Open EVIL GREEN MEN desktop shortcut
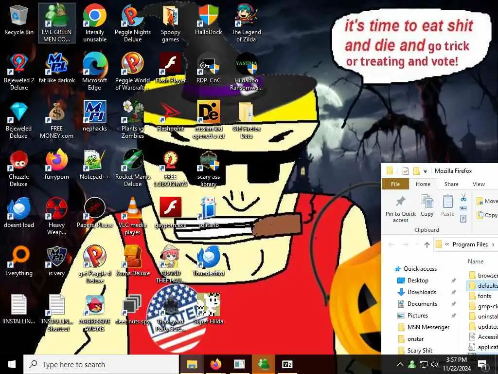 (57, 23)
